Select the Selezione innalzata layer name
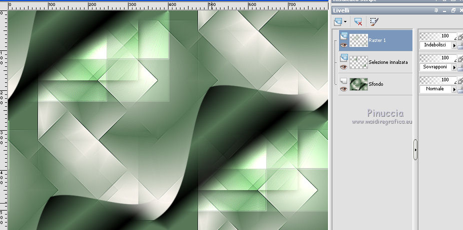Viewport: 463px width, 230px height. [388, 62]
